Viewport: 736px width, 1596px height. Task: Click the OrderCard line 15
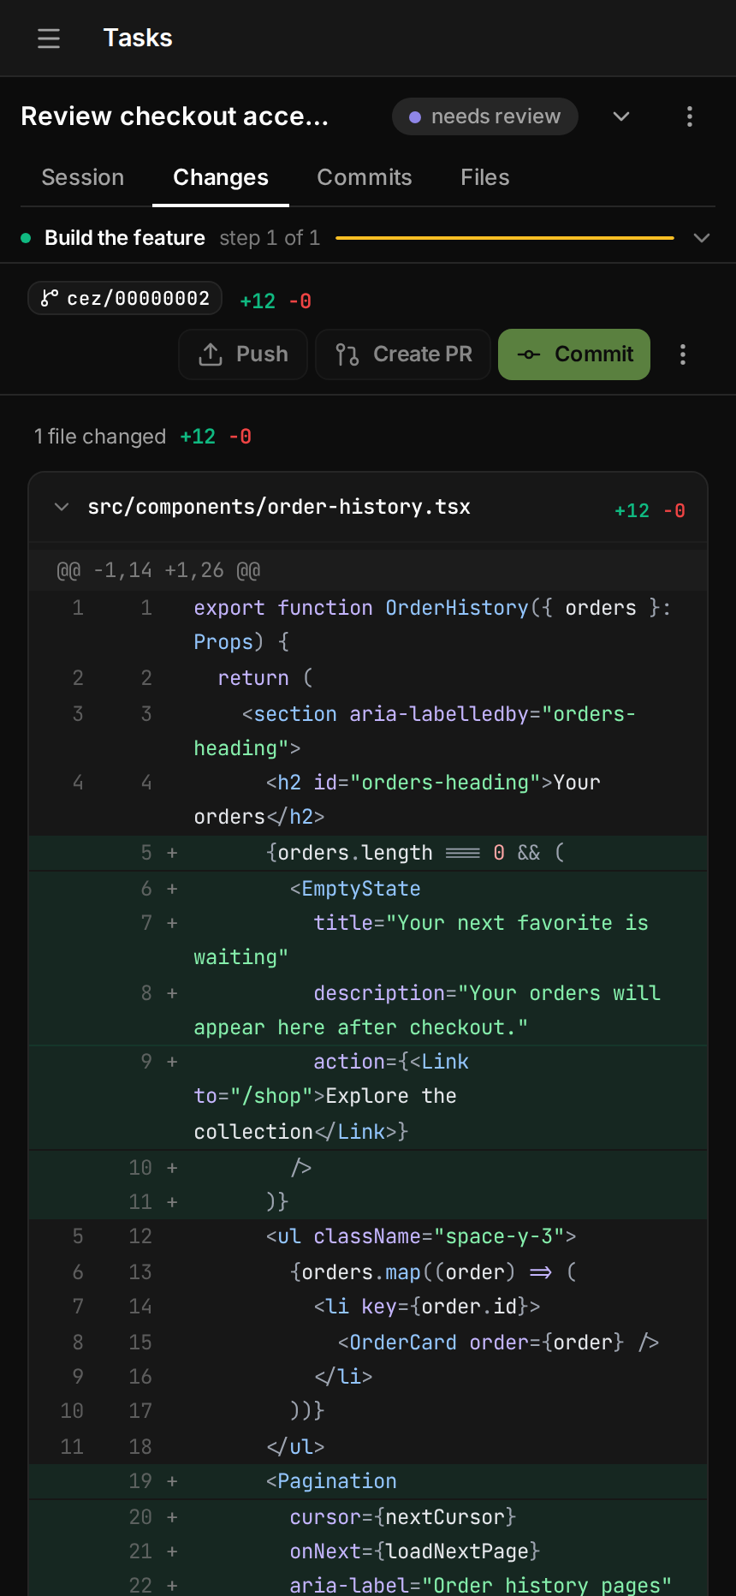(x=368, y=1343)
